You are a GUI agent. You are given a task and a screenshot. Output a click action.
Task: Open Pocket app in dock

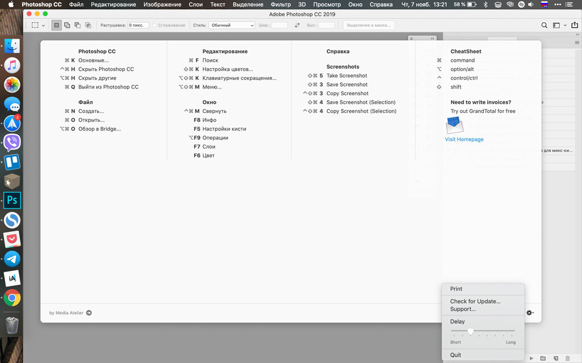(12, 239)
